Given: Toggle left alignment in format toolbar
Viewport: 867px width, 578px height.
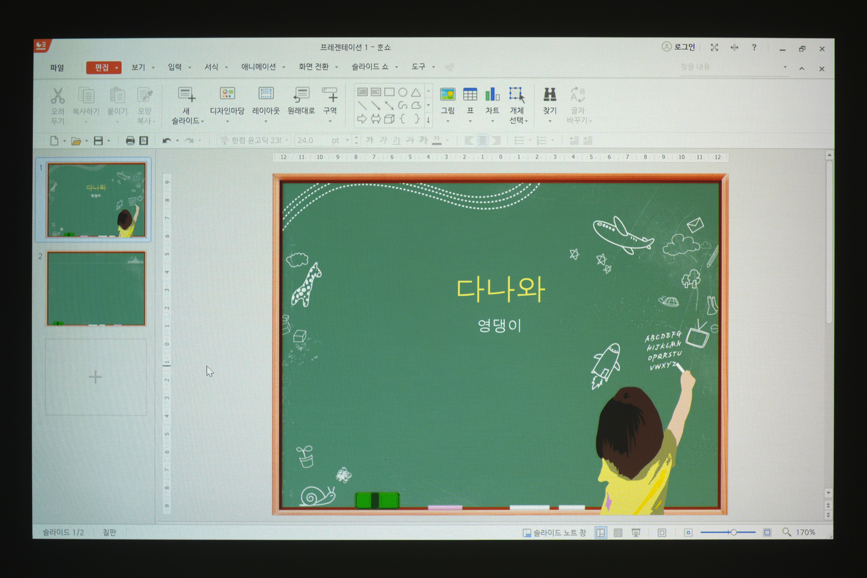Looking at the screenshot, I should tap(468, 140).
